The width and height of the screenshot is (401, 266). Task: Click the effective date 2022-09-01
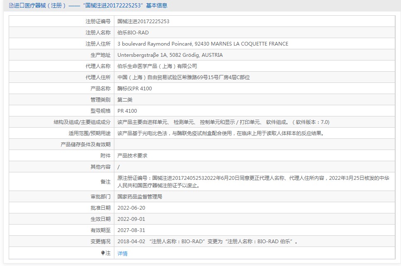tap(131, 219)
